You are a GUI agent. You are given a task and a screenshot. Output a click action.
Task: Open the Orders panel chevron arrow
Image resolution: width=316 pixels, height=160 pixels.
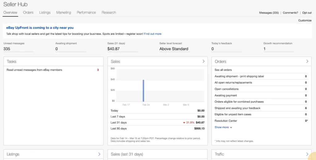(307, 61)
